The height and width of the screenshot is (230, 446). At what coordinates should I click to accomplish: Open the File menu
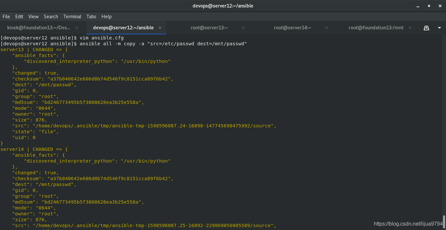click(6, 16)
